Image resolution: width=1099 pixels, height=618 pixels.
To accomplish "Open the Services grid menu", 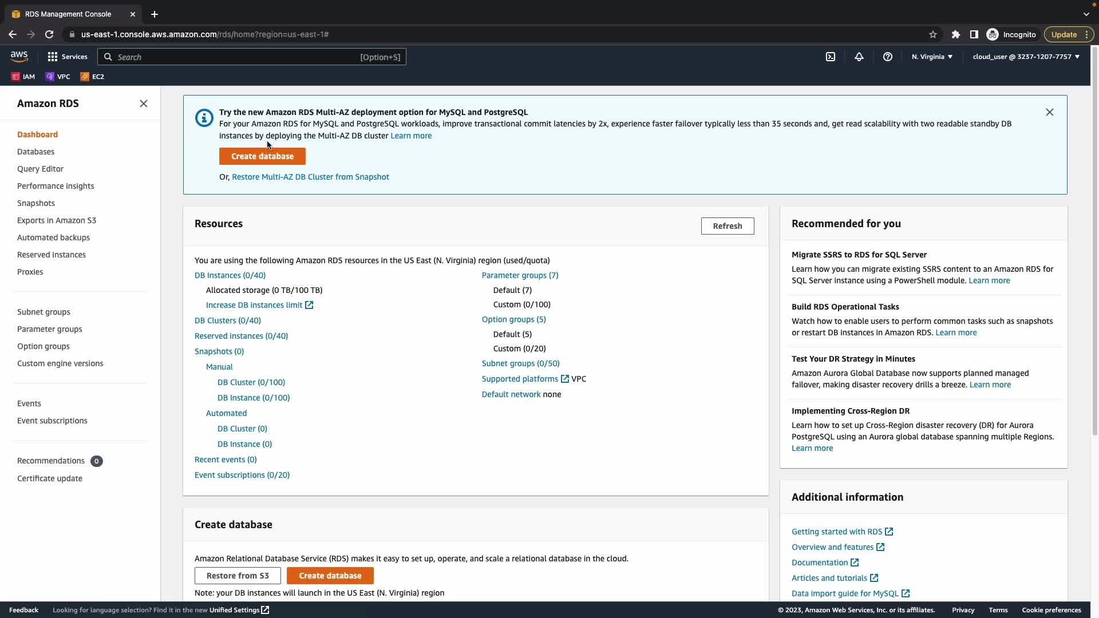I will click(68, 57).
